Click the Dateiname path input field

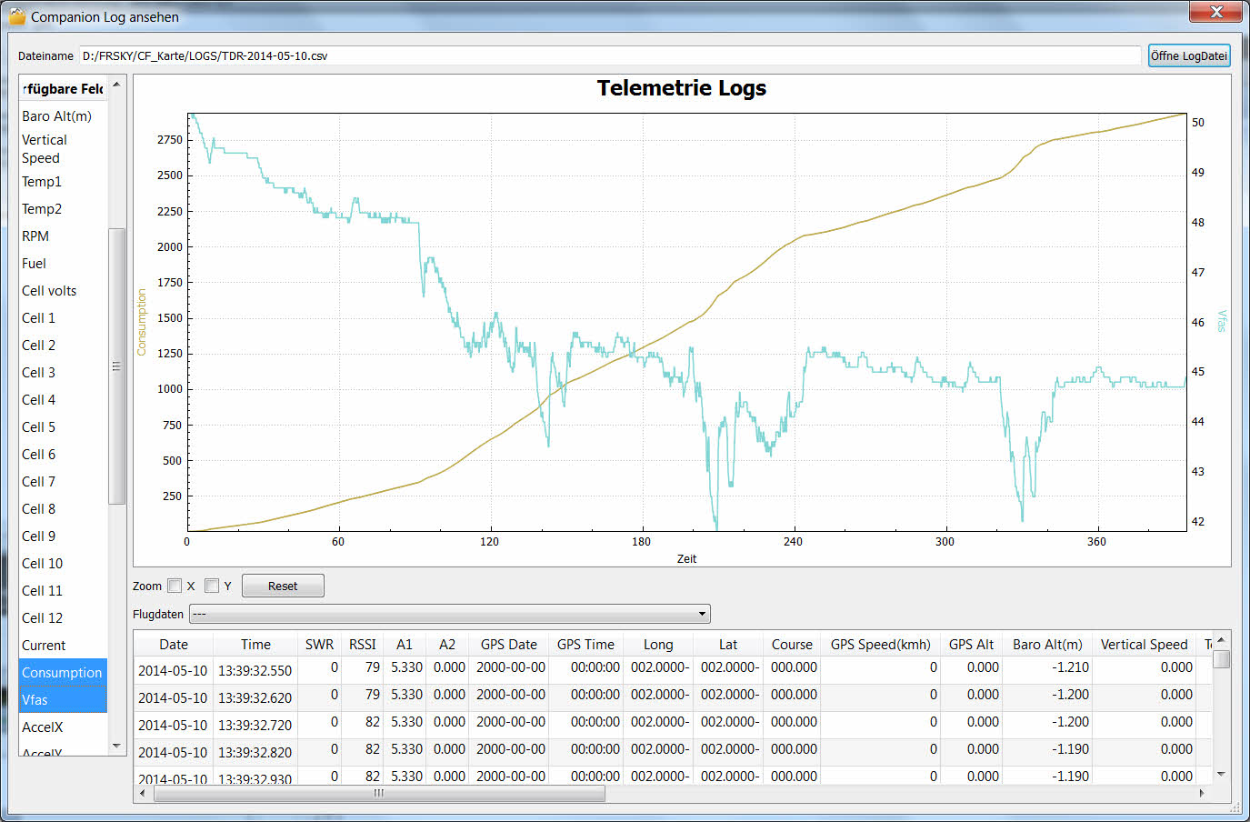(x=609, y=55)
